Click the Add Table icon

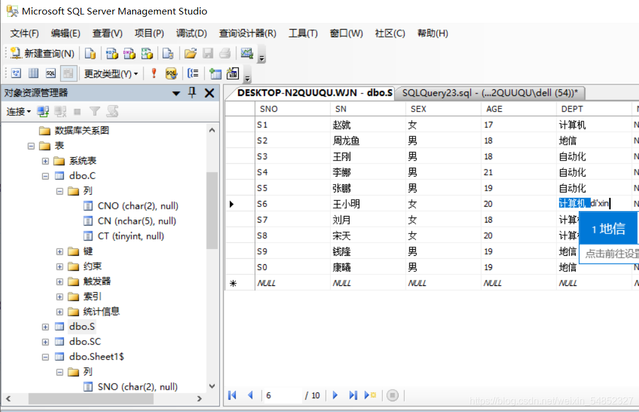215,74
